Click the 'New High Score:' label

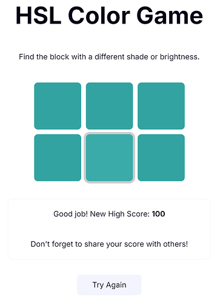(x=120, y=214)
